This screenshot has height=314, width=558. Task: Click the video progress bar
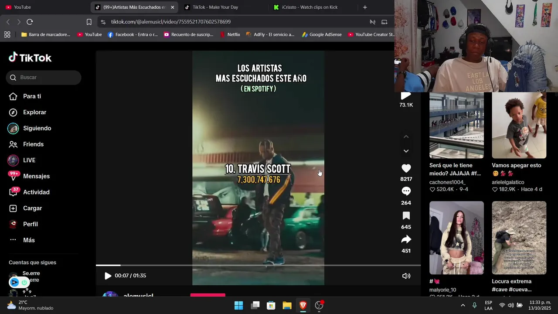click(x=258, y=265)
